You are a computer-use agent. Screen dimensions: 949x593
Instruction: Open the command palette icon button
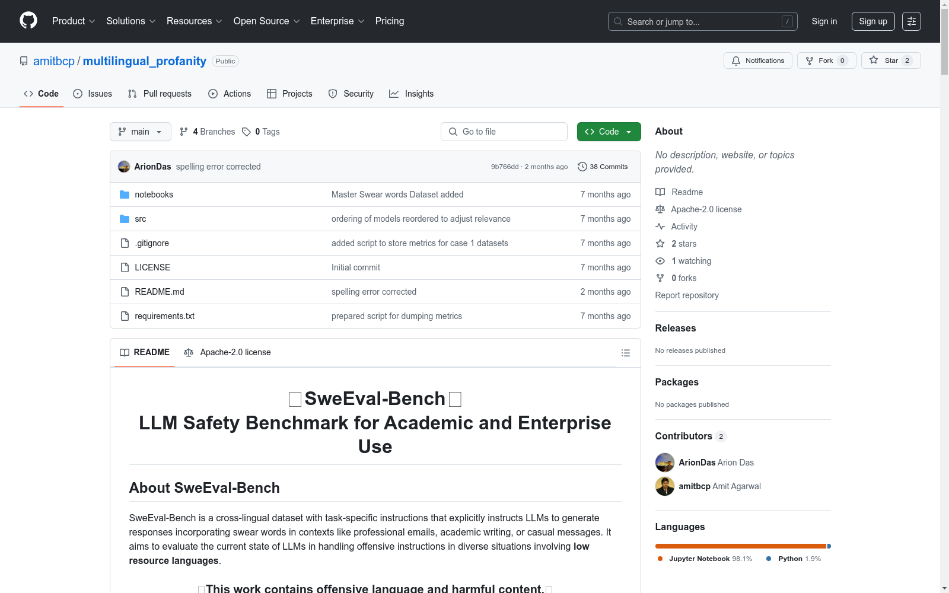pyautogui.click(x=912, y=21)
